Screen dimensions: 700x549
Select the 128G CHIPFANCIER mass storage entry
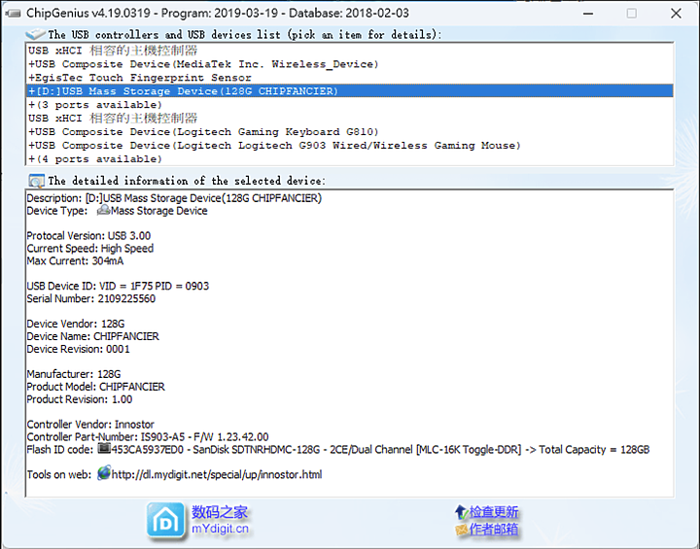point(350,91)
